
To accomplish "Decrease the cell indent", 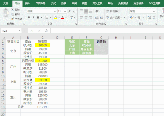I will 97,17.
